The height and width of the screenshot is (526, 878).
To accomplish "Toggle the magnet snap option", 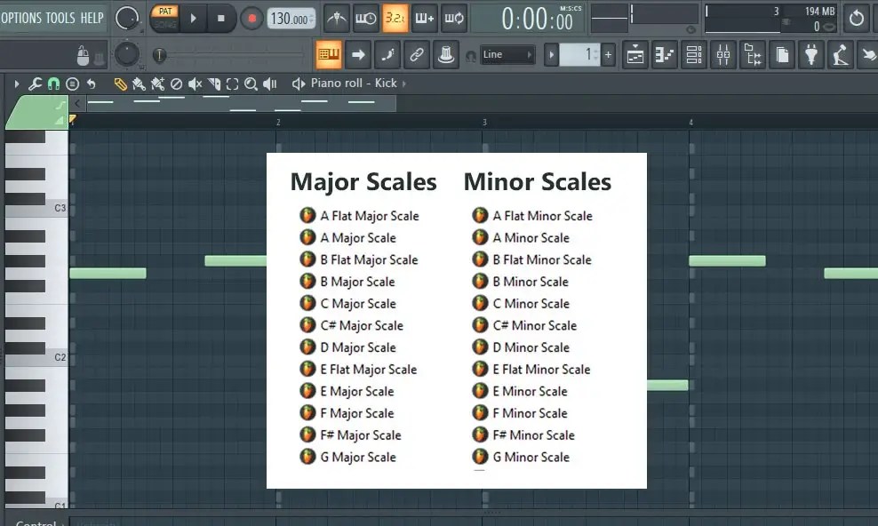I will [x=53, y=84].
